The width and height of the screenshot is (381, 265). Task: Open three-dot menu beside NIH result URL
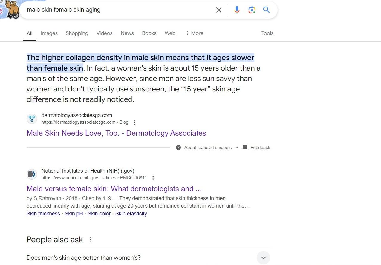tap(153, 178)
